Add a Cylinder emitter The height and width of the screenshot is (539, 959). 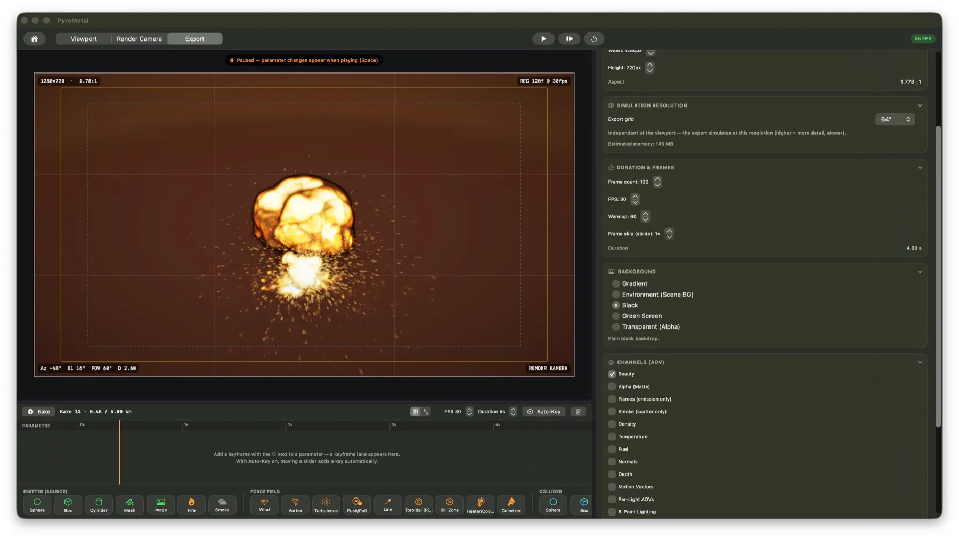[x=99, y=505]
